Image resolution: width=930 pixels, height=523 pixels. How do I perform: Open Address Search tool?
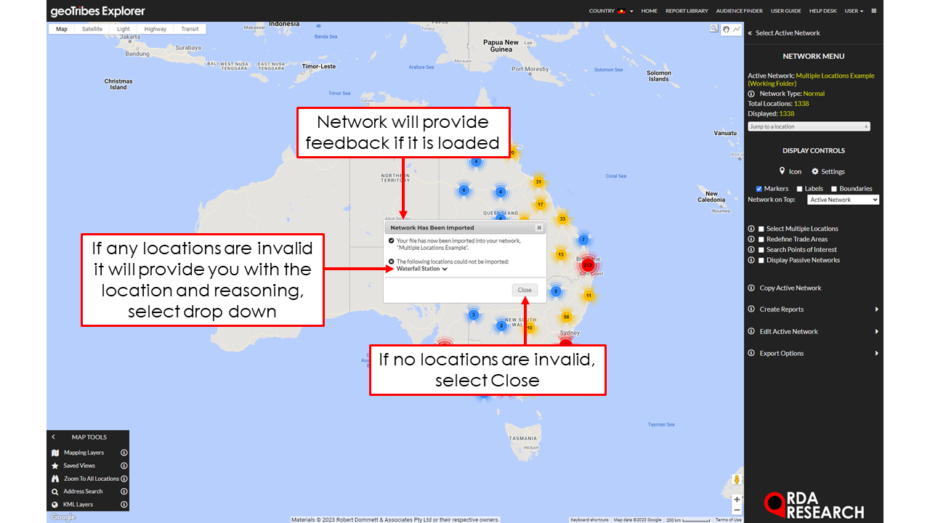coord(83,492)
